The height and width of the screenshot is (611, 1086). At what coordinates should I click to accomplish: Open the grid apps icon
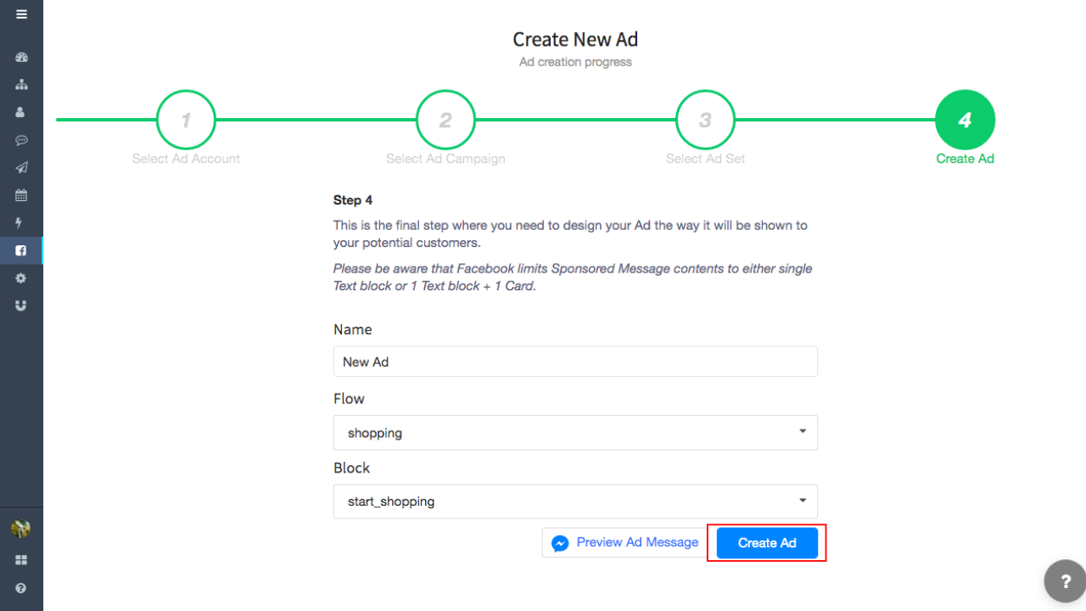coord(21,560)
